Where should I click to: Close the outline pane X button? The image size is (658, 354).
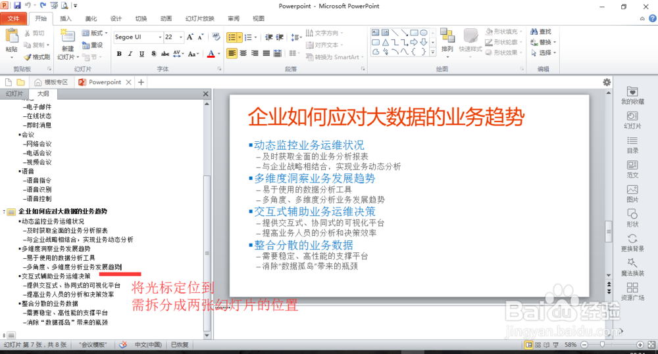point(205,94)
